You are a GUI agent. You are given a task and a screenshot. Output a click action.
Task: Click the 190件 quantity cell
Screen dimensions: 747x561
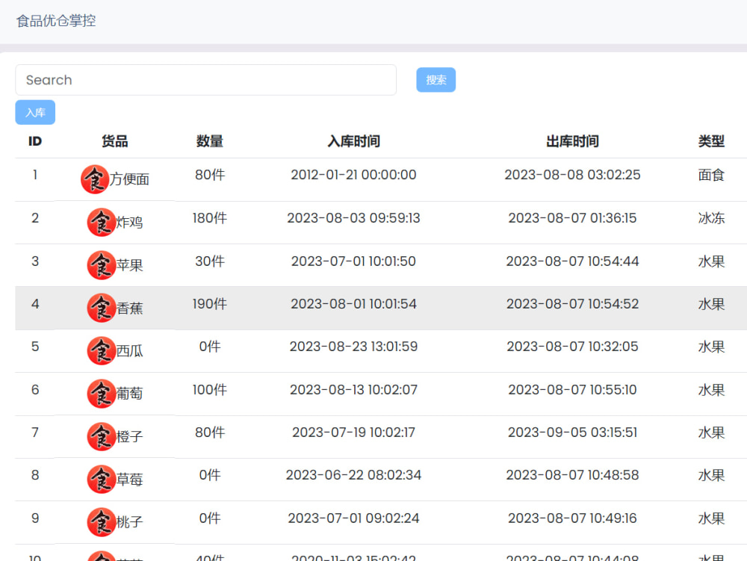210,304
